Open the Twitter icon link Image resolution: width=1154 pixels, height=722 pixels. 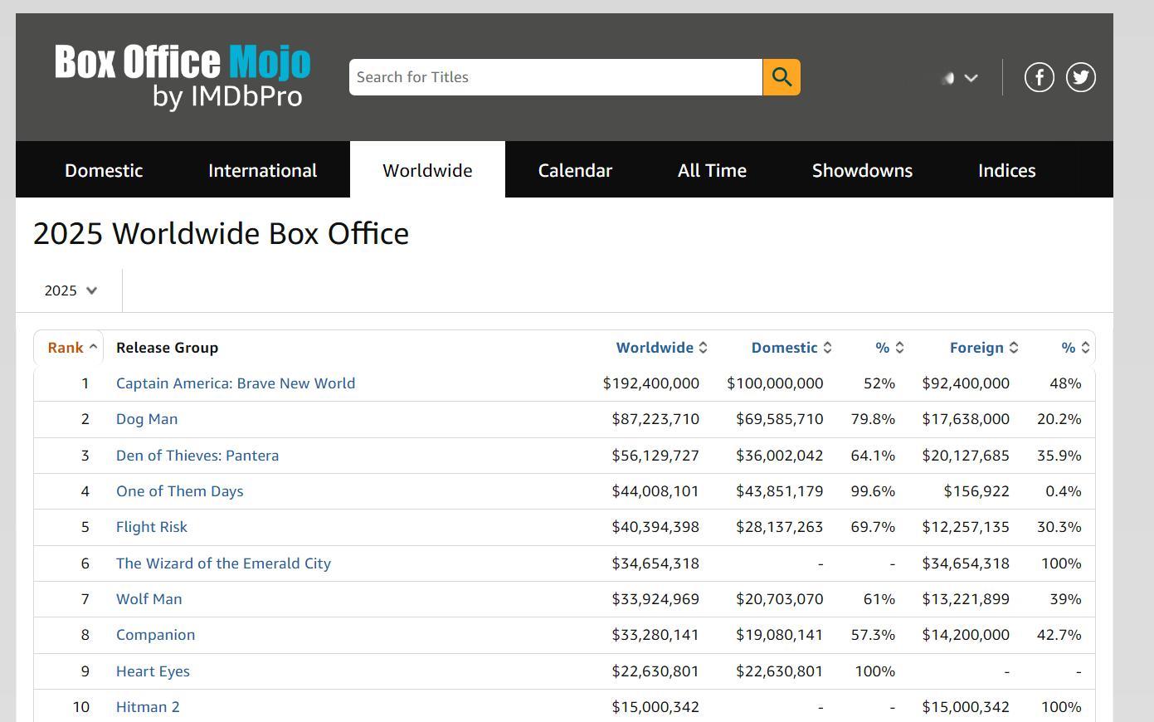[x=1081, y=77]
